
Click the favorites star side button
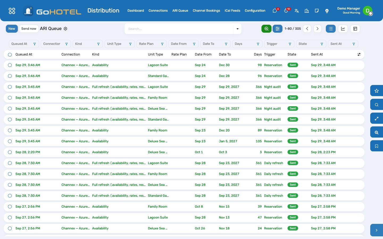[x=377, y=91]
